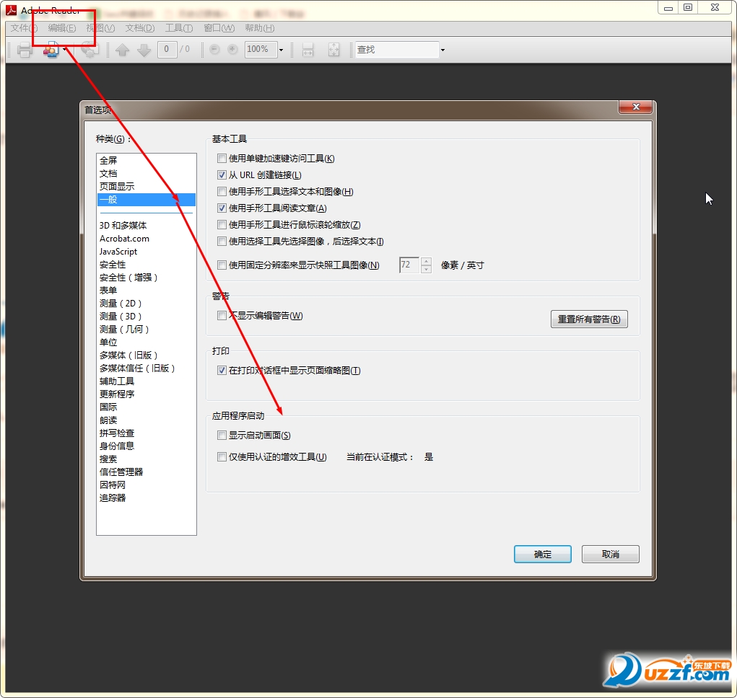The width and height of the screenshot is (737, 698).
Task: Toggle 从 URL 创建链接 checkbox
Action: 222,174
